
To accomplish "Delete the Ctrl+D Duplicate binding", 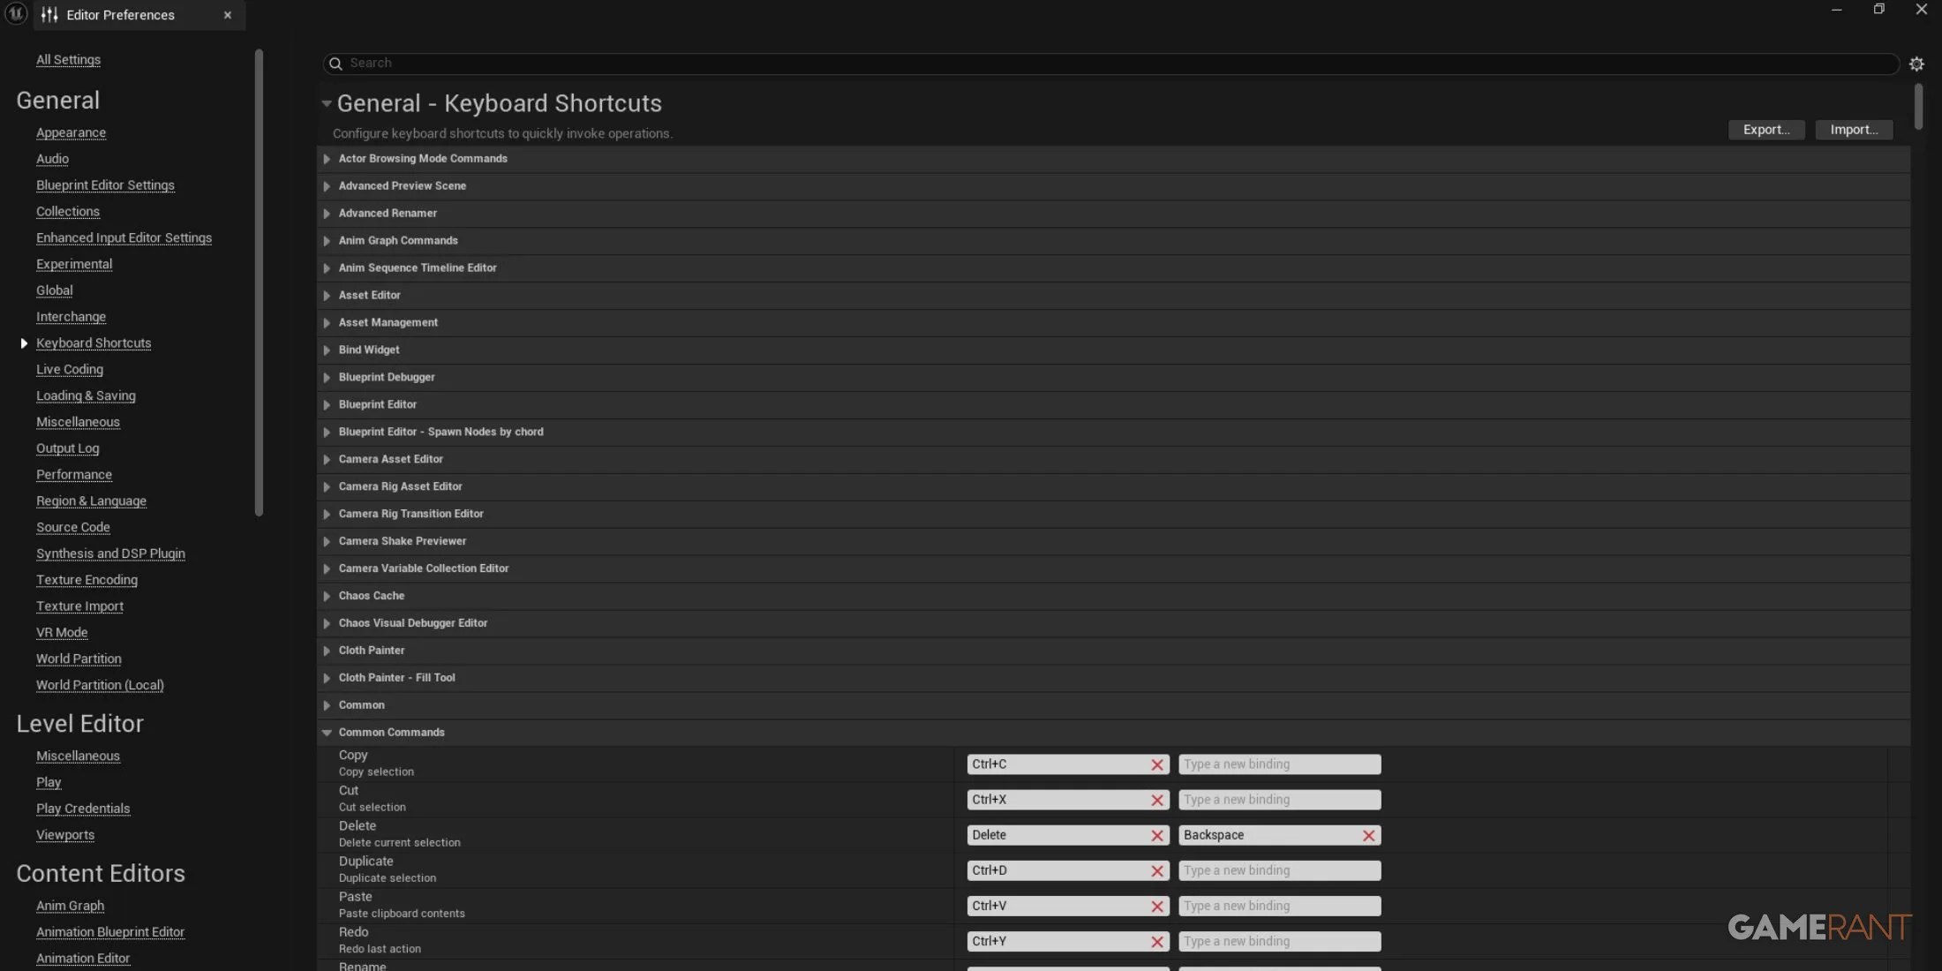I will (x=1156, y=870).
